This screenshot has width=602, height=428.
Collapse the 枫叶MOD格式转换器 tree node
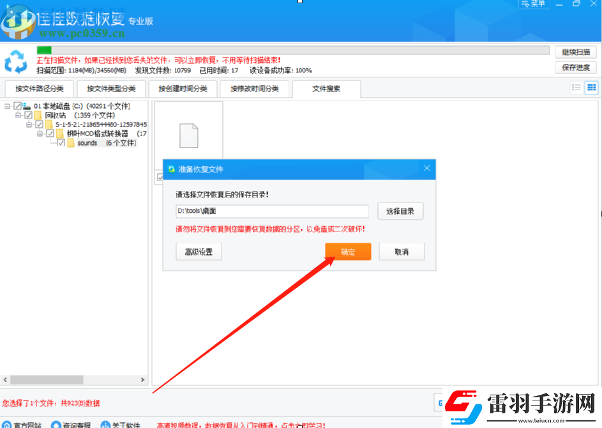tap(40, 134)
